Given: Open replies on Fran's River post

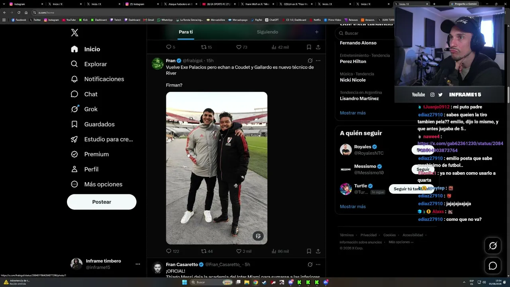Looking at the screenshot, I should click(x=173, y=251).
